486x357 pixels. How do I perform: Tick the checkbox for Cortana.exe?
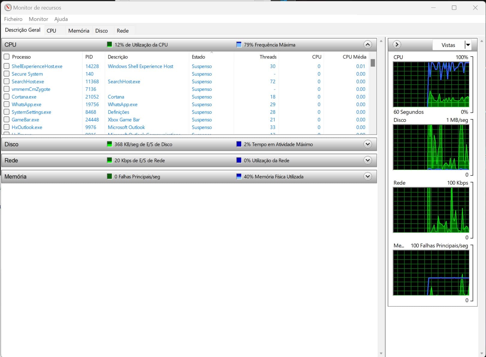pyautogui.click(x=7, y=97)
